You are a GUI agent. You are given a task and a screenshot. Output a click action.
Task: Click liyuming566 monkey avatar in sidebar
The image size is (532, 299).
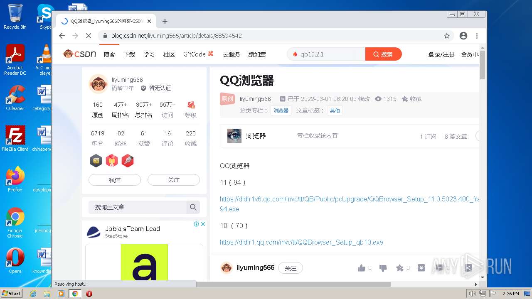pyautogui.click(x=99, y=84)
